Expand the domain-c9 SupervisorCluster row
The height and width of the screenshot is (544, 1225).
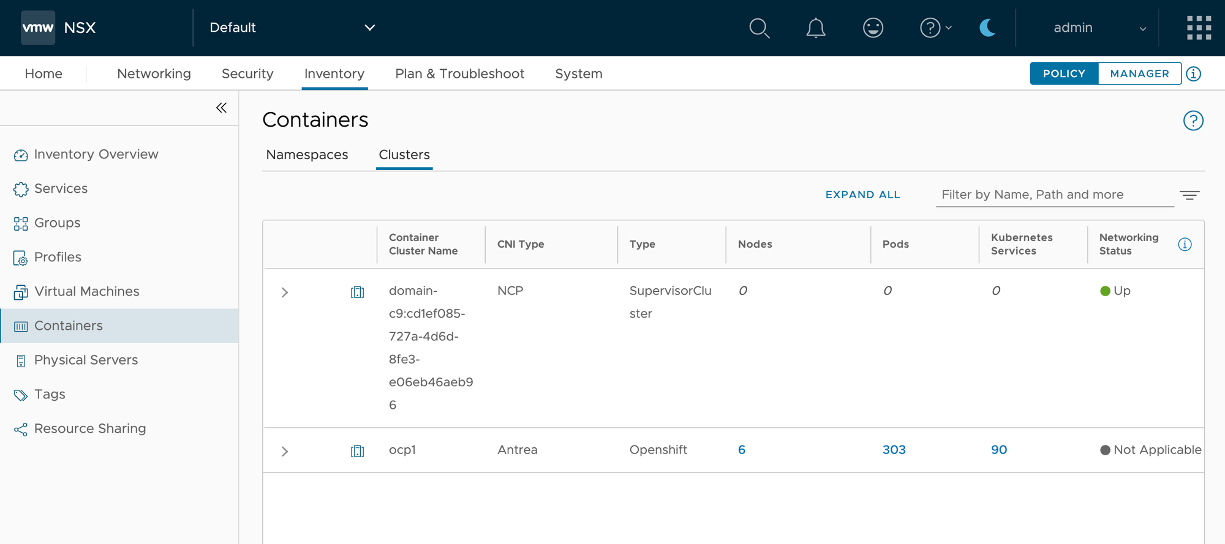(x=285, y=292)
